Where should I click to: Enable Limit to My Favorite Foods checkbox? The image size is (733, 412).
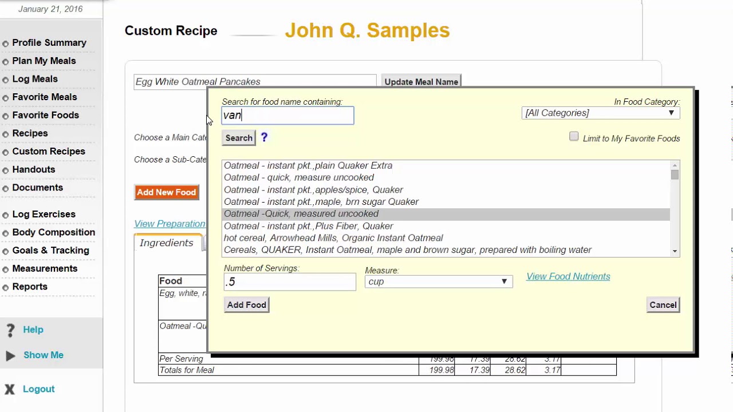tap(574, 136)
